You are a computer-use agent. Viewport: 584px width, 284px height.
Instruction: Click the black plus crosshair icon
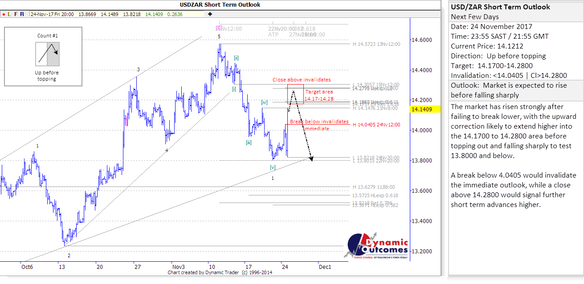pyautogui.click(x=210, y=14)
